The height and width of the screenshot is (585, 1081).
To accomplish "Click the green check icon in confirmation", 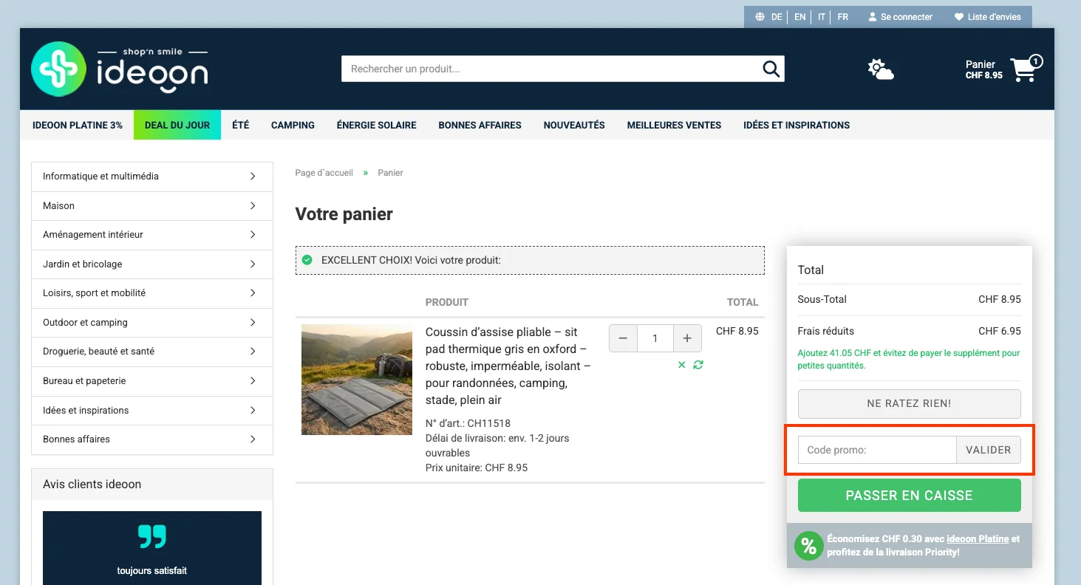I will tap(307, 260).
